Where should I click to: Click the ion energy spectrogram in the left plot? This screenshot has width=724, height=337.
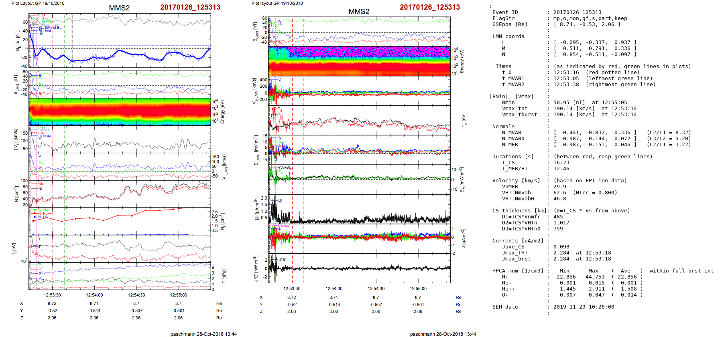(x=120, y=111)
